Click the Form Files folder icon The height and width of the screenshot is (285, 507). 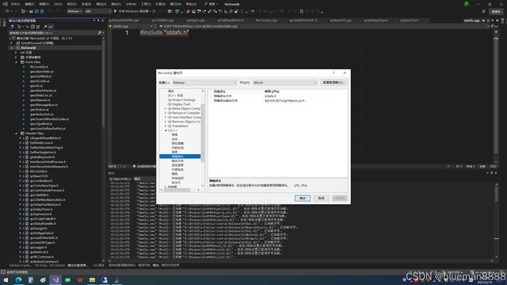(23, 62)
